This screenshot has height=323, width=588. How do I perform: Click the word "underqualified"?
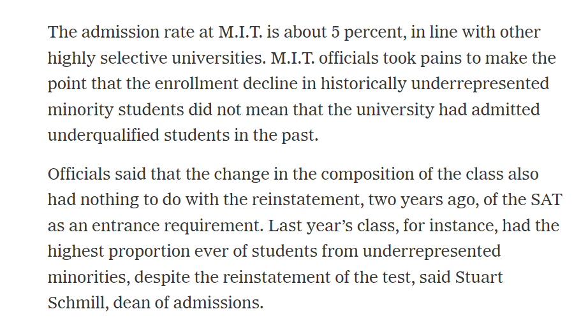(103, 135)
